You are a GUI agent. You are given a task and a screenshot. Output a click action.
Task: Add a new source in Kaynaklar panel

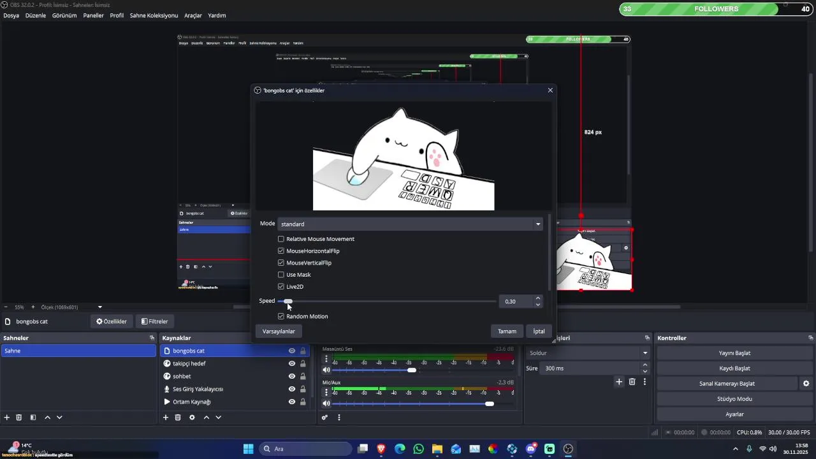click(x=166, y=418)
